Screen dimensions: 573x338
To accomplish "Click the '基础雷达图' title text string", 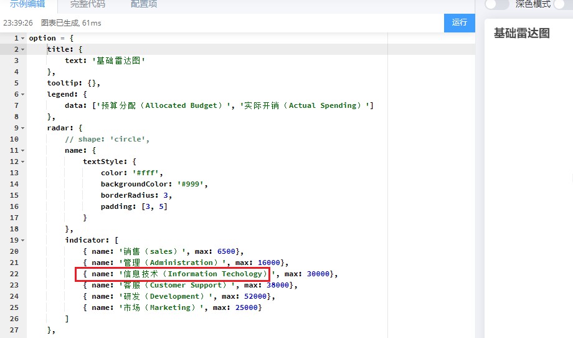I will (x=118, y=60).
